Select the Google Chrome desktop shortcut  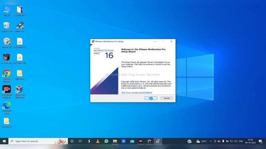coord(7,76)
